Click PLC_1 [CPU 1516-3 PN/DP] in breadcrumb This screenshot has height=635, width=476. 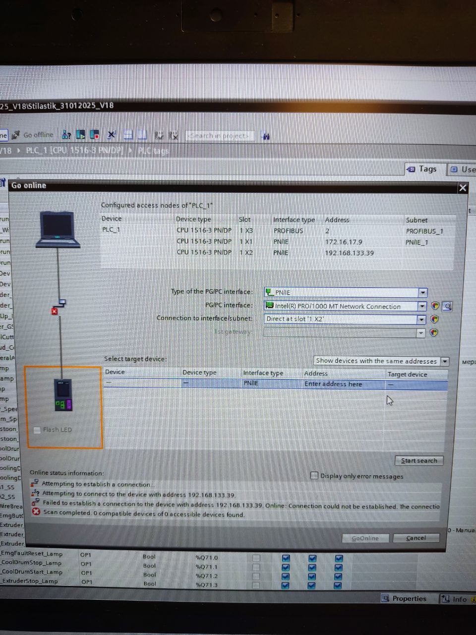click(74, 150)
